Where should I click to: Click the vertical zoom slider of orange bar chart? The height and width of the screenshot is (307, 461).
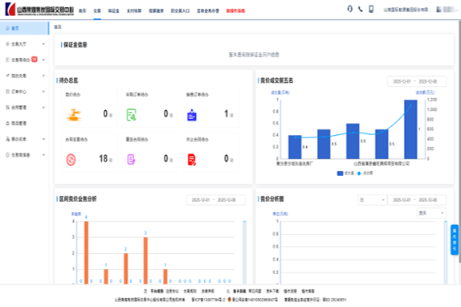click(244, 252)
